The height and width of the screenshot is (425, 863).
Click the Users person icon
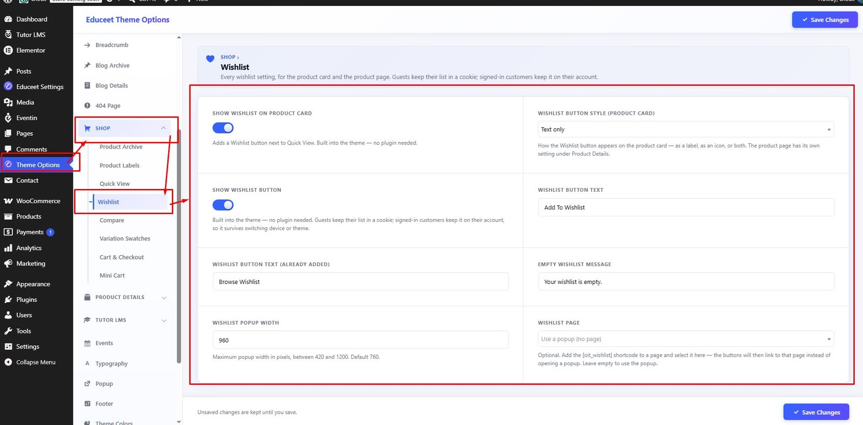8,315
